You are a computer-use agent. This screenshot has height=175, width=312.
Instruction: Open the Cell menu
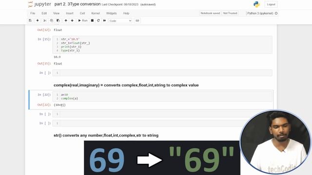pos(82,13)
